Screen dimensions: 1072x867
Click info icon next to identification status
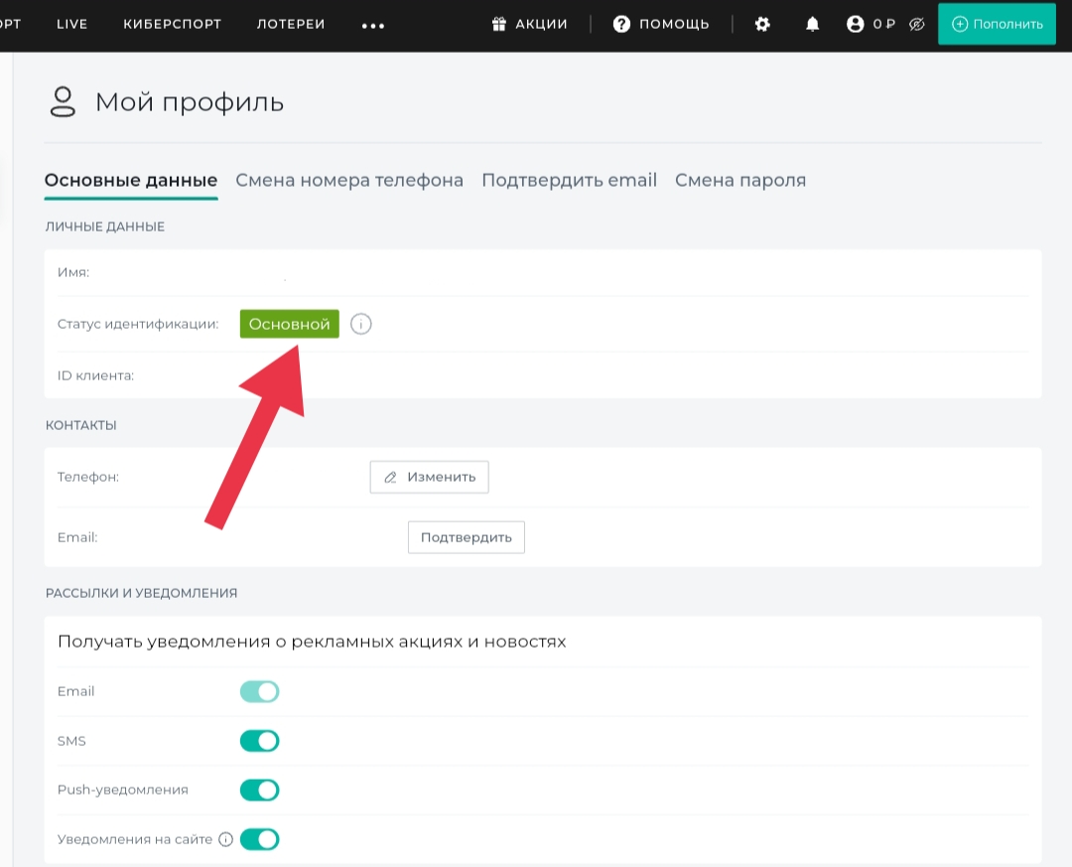tap(361, 325)
